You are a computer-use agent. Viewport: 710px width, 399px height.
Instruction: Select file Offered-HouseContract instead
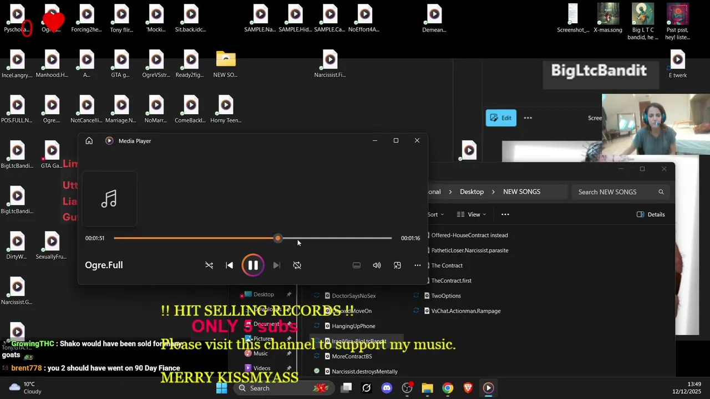469,236
